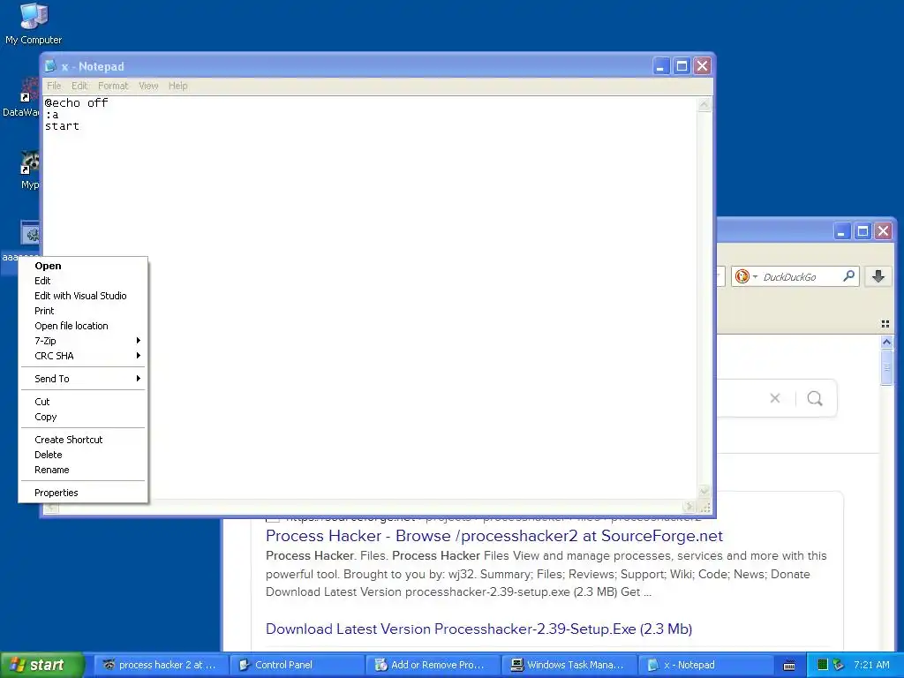
Task: Select Open file location entry
Action: [x=82, y=326]
